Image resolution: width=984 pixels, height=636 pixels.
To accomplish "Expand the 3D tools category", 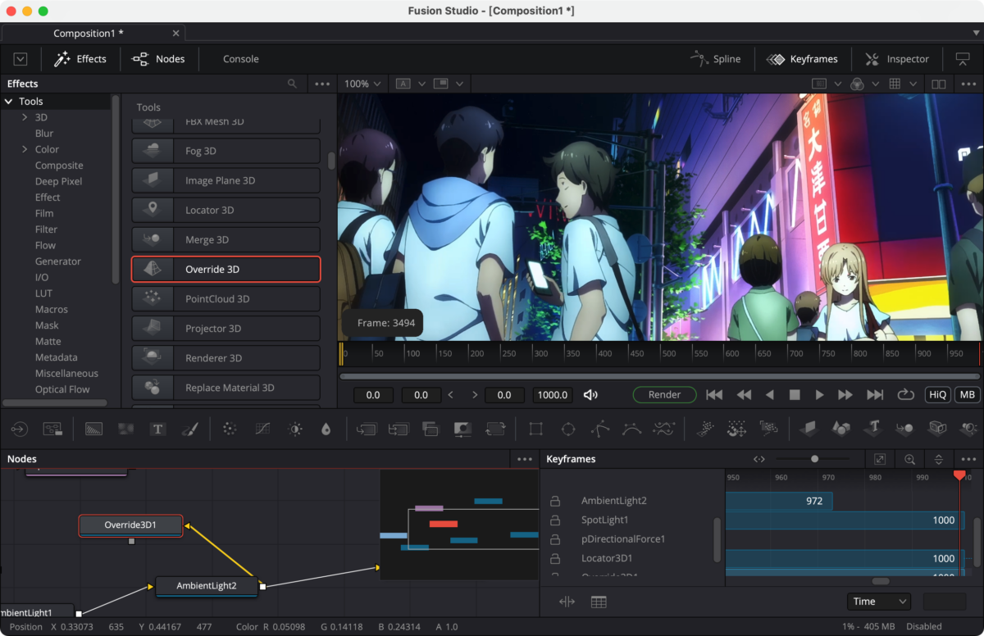I will click(25, 117).
